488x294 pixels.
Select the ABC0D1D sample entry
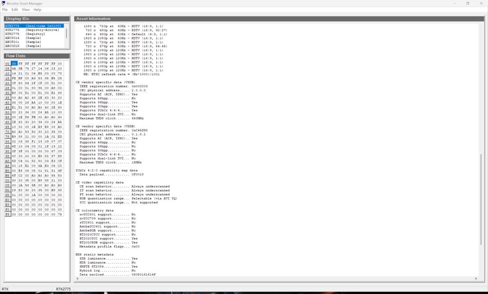(x=23, y=46)
